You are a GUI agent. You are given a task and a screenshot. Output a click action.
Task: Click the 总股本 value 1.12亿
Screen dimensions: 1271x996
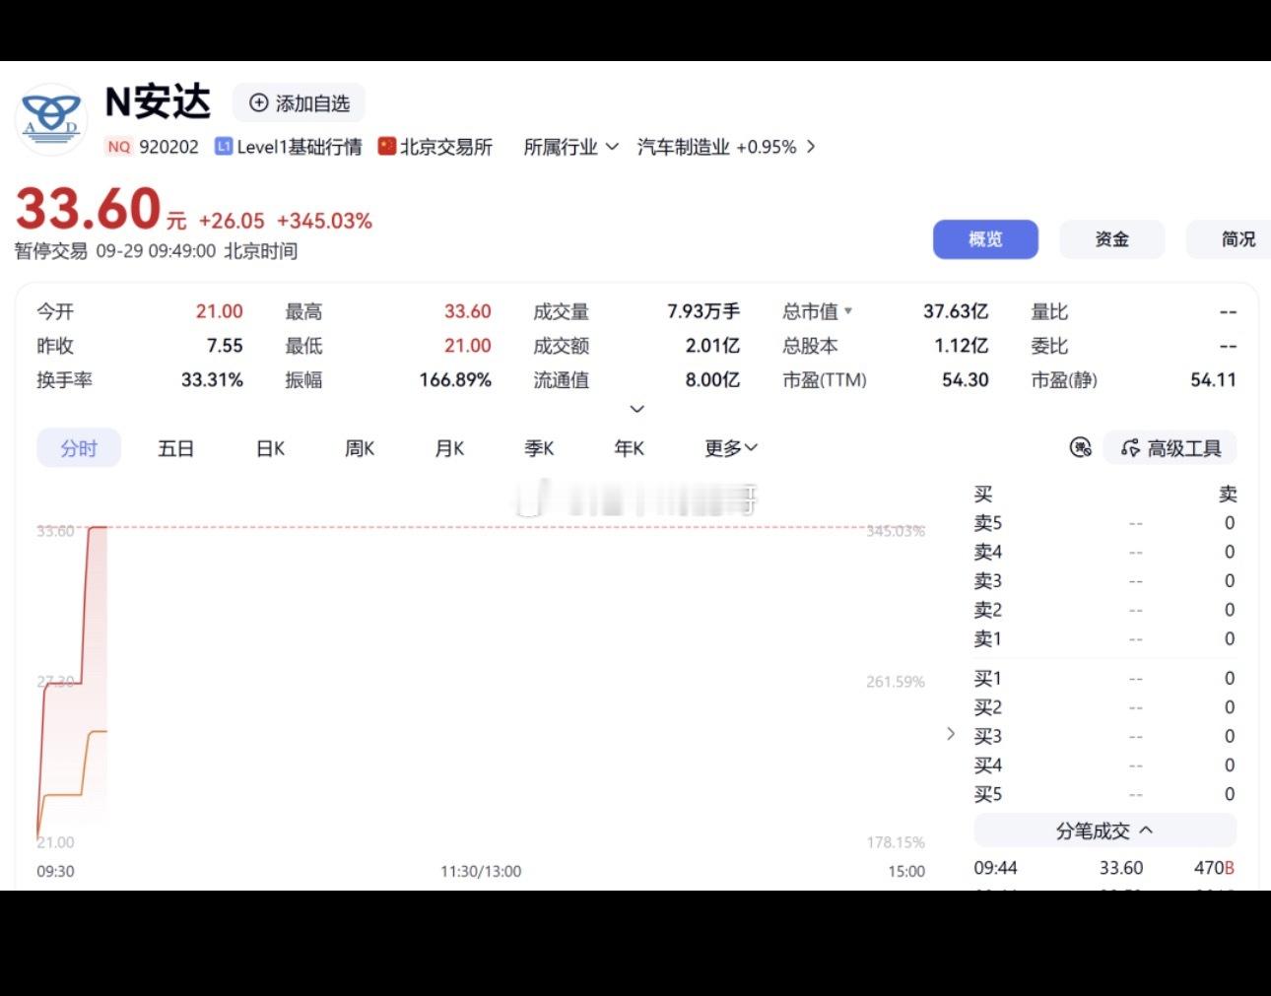point(962,346)
